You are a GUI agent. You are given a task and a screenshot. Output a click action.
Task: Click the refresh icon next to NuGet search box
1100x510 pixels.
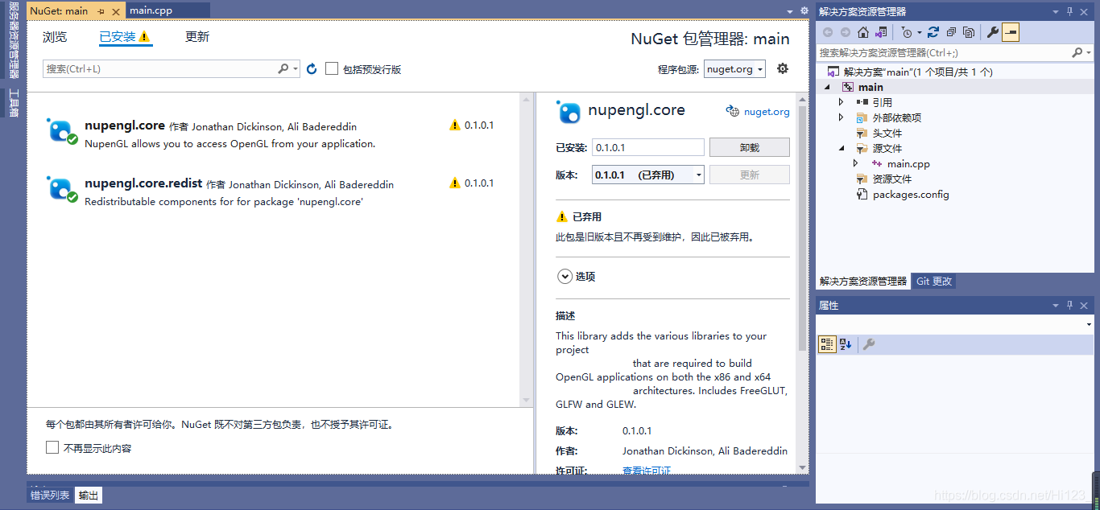(312, 69)
